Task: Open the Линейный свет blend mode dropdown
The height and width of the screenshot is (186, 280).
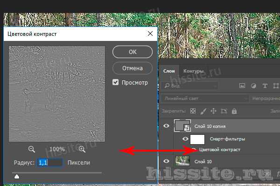Action: [x=206, y=99]
